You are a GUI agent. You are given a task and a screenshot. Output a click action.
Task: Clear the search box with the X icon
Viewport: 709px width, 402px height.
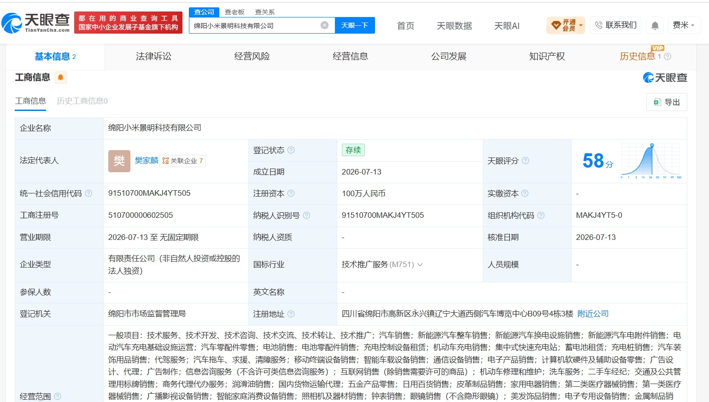coord(324,25)
